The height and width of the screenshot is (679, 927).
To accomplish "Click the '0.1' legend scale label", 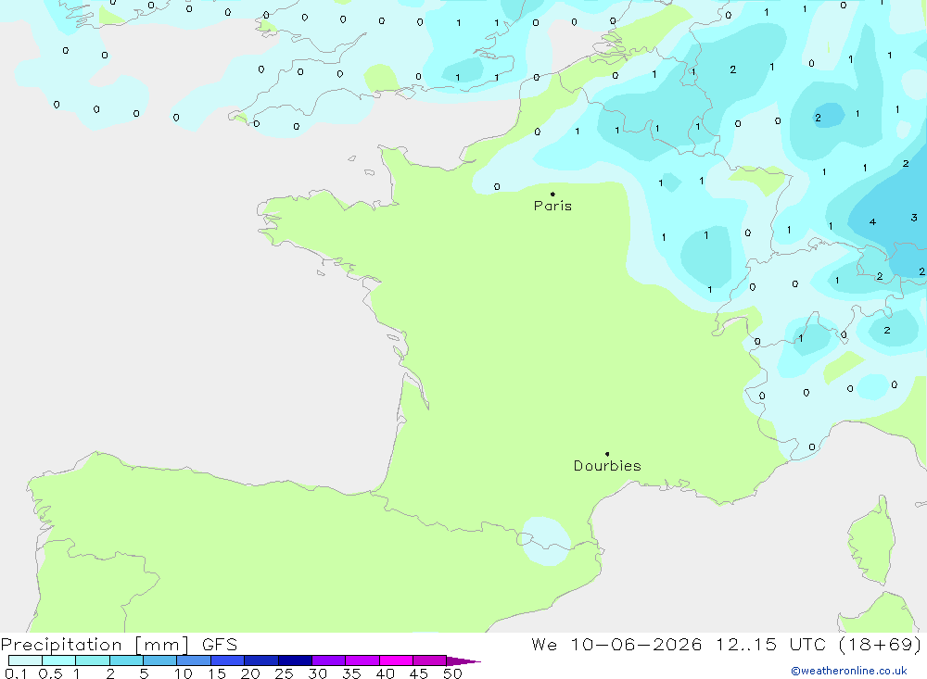I will [x=16, y=673].
